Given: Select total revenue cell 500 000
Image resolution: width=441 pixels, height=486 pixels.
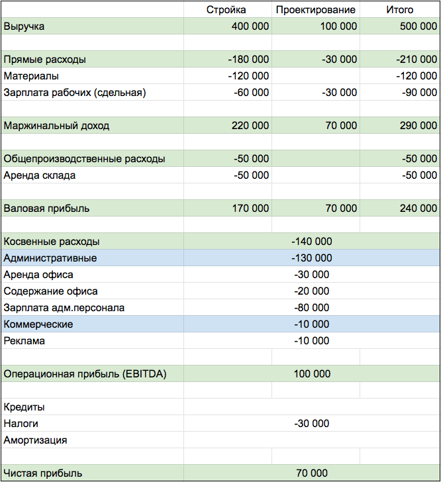Looking at the screenshot, I should pyautogui.click(x=418, y=26).
